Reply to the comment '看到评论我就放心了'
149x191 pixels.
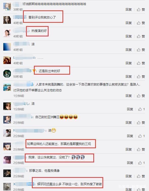click(x=129, y=23)
